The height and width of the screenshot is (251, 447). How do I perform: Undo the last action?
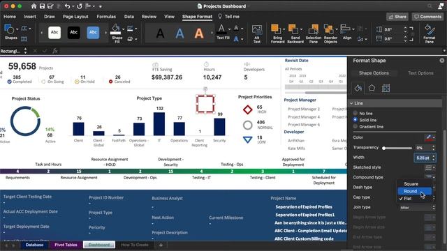67,6
